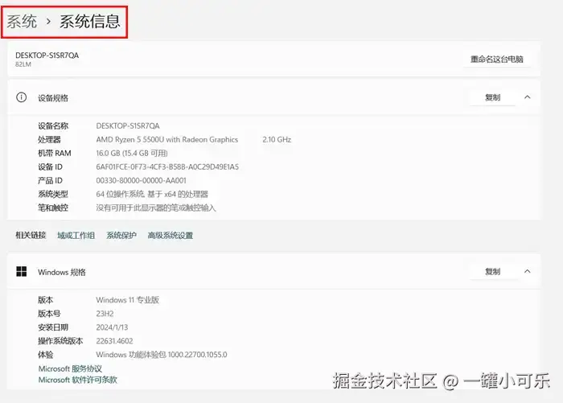The image size is (563, 403).
Task: Open Microsoft 软件许可条款 link
Action: tap(77, 380)
